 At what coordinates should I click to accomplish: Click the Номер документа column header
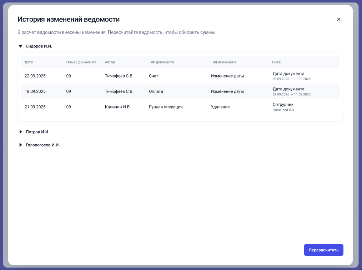pos(81,62)
